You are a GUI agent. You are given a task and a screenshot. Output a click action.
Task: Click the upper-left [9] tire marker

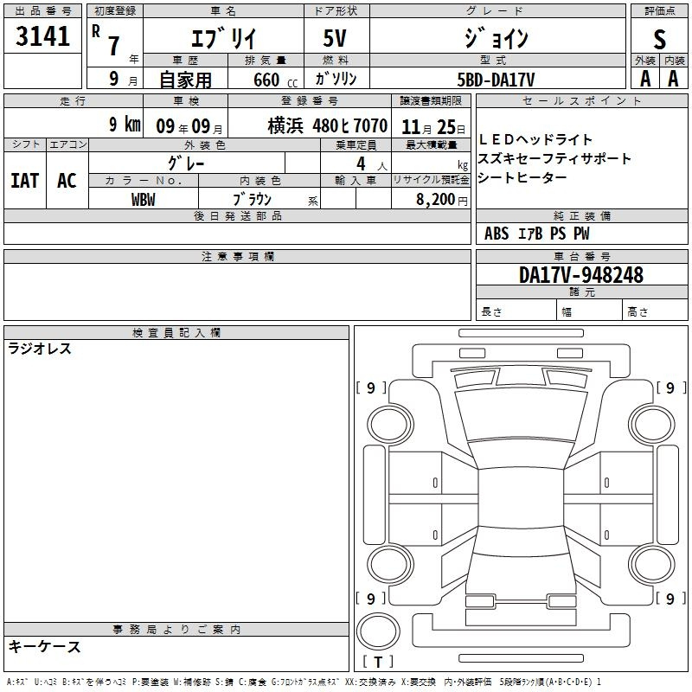[371, 388]
